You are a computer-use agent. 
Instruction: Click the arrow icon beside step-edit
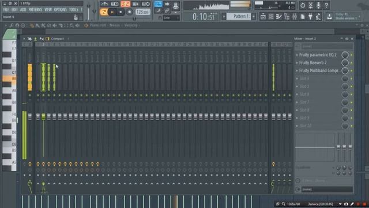pos(167,4)
